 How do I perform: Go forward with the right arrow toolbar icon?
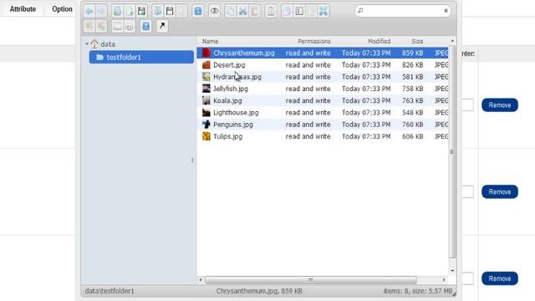tap(102, 11)
